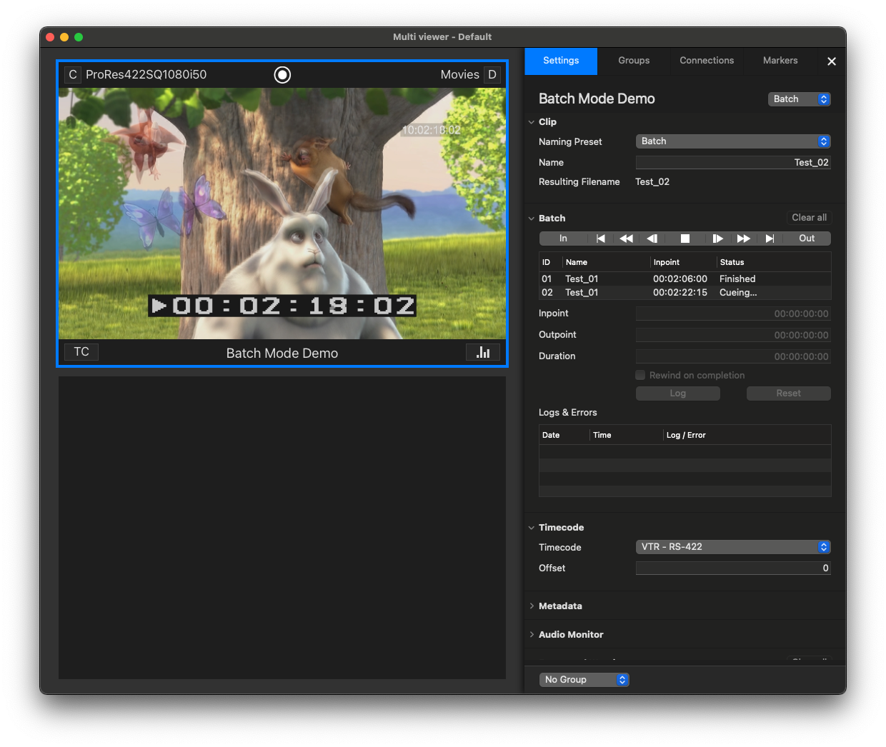Open audio meters icon in viewer footer
Image resolution: width=886 pixels, height=747 pixels.
[483, 352]
